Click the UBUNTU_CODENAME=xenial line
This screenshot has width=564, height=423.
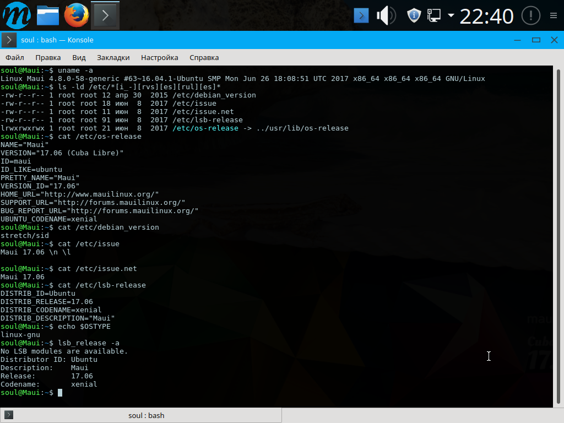(48, 219)
